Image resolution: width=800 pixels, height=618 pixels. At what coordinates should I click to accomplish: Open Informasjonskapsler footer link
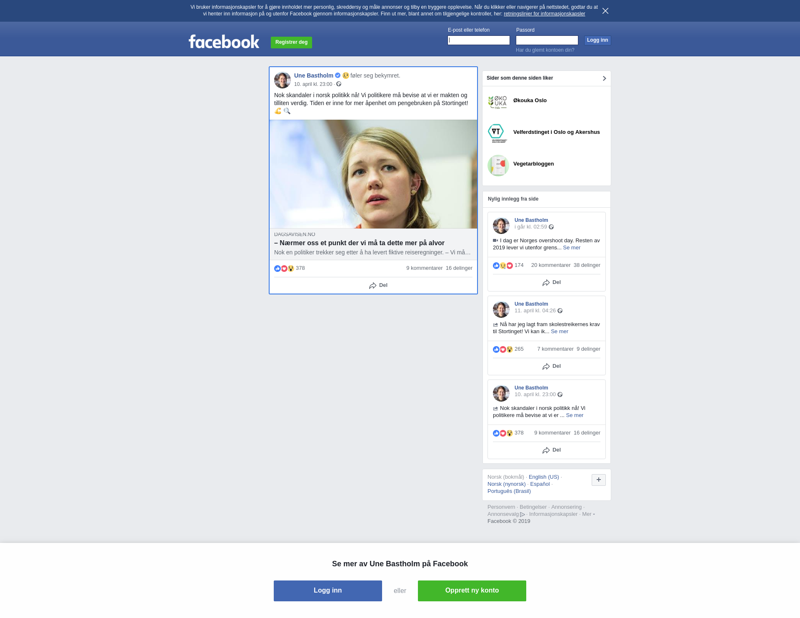coord(553,514)
